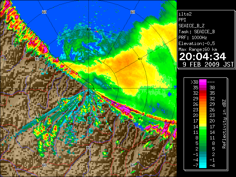Pick the cyan bottom band of color scale
The height and width of the screenshot is (177, 236).
[x=203, y=166]
